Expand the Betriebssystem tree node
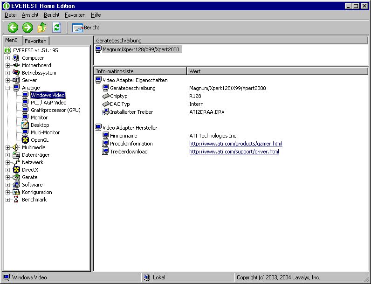This screenshot has width=371, height=284. [7, 73]
